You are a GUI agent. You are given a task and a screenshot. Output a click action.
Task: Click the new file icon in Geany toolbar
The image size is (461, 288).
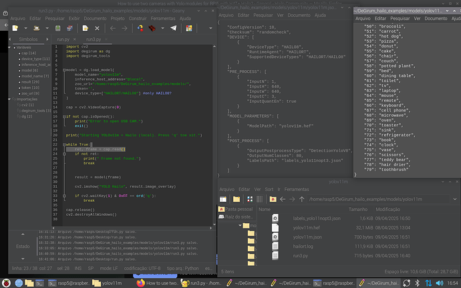click(x=14, y=28)
